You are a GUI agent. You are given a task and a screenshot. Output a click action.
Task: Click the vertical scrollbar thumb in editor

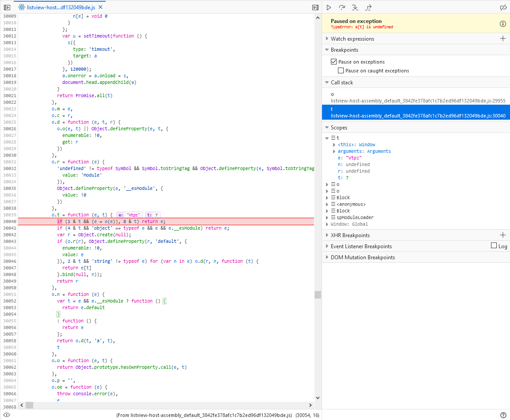[x=318, y=295]
